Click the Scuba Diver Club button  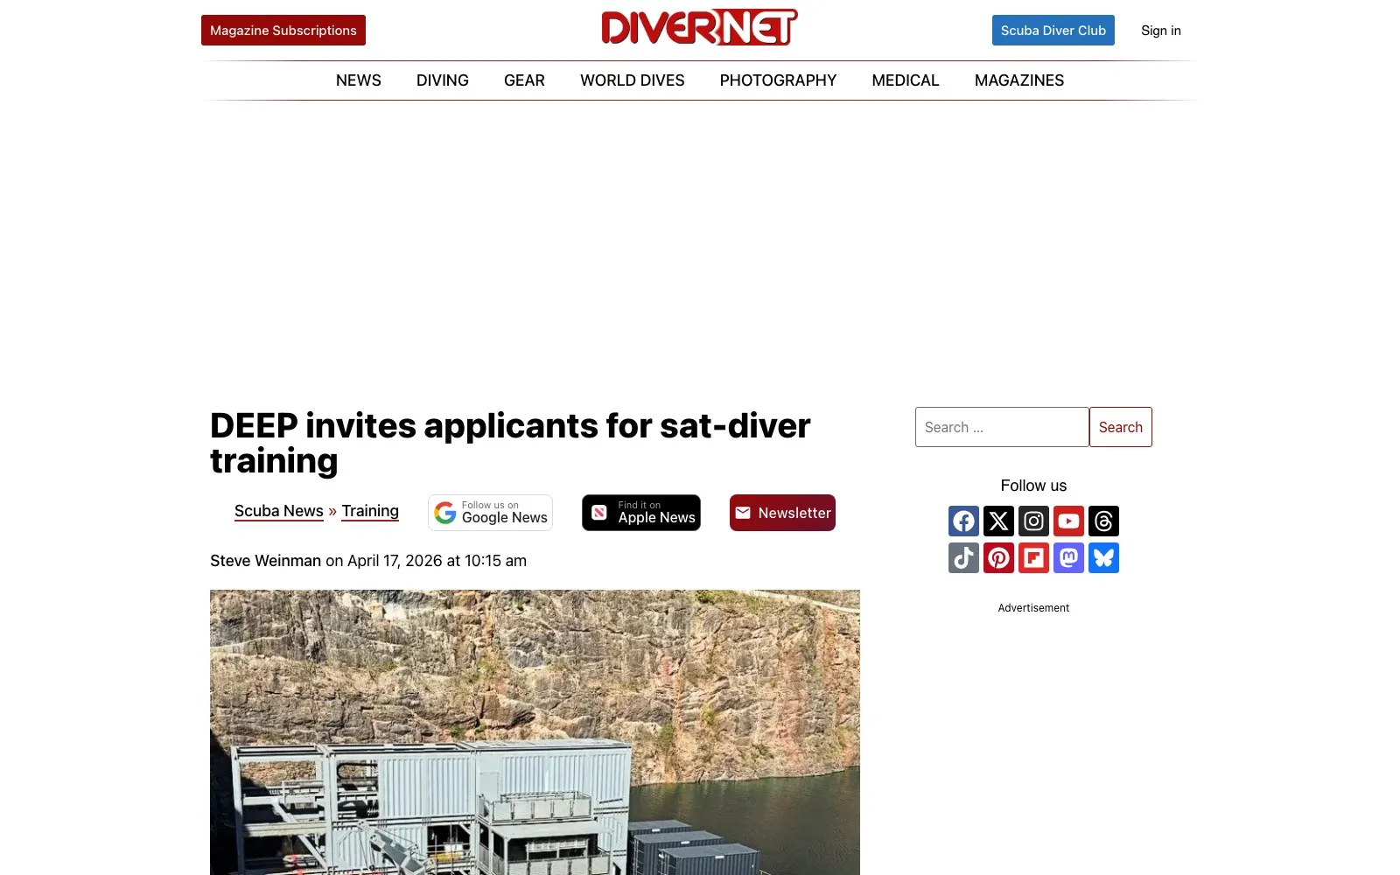[x=1053, y=31]
